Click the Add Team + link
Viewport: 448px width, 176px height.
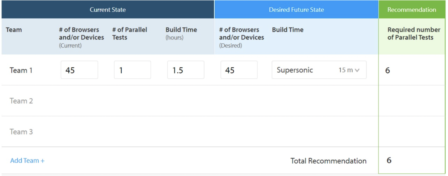coord(27,160)
